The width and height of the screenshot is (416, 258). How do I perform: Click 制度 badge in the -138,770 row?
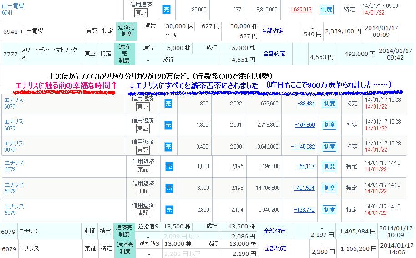pyautogui.click(x=329, y=210)
